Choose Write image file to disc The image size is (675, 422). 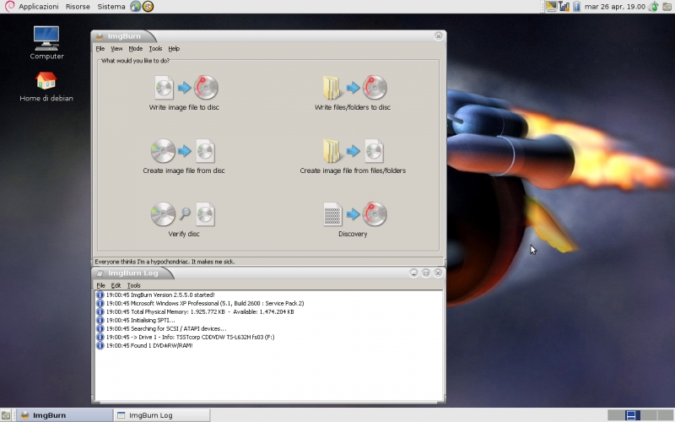pos(184,93)
